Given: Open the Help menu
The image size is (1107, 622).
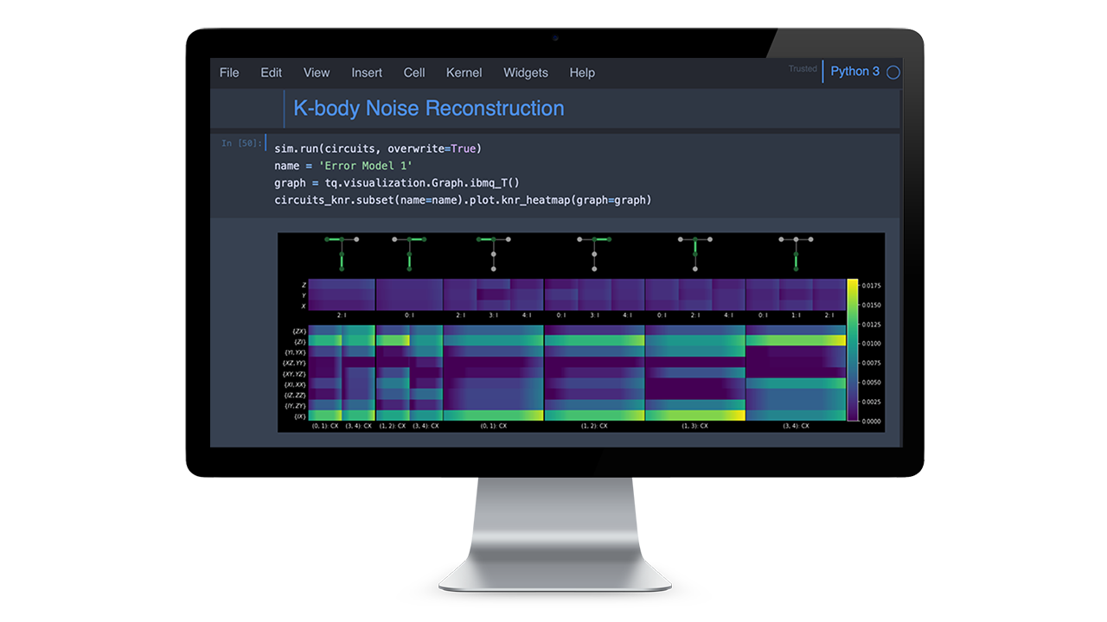Looking at the screenshot, I should (x=582, y=73).
